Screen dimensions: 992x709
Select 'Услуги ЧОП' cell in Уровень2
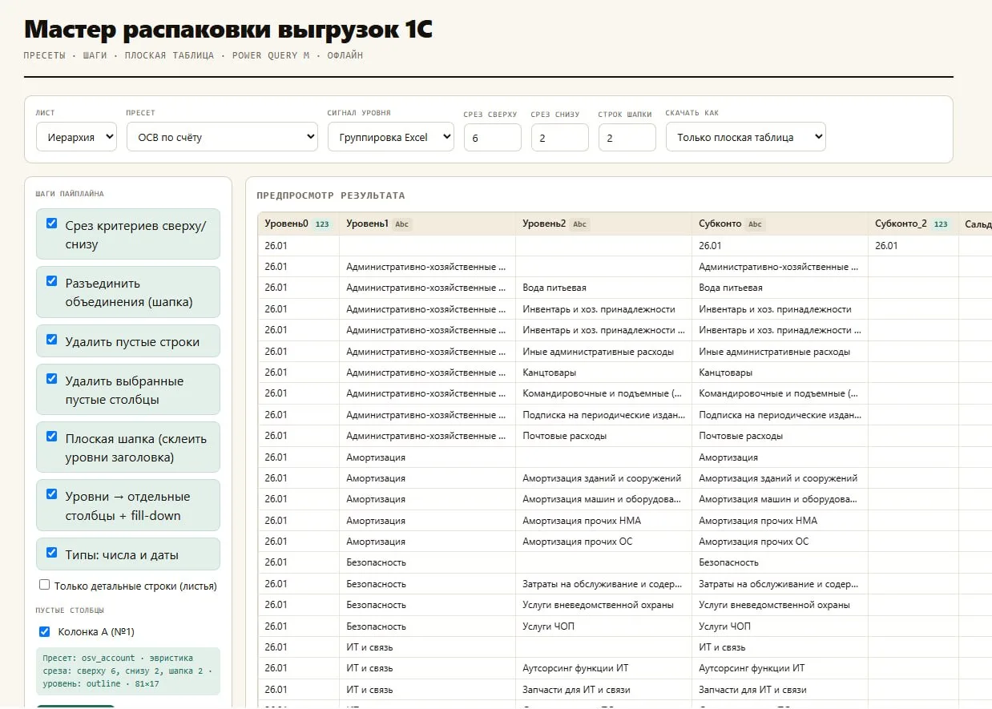coord(604,626)
